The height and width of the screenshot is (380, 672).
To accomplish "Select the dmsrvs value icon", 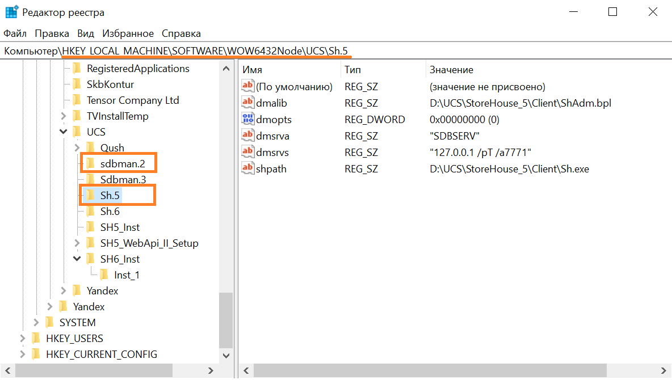I will coord(248,152).
